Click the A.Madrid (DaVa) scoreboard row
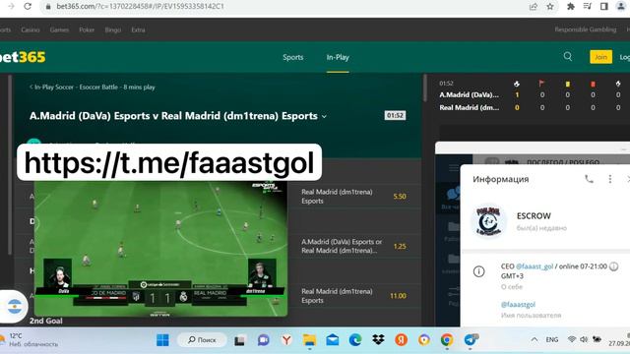Image resolution: width=630 pixels, height=354 pixels. [x=469, y=95]
